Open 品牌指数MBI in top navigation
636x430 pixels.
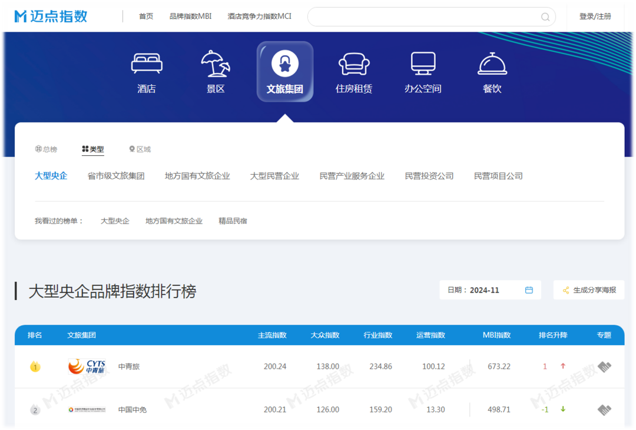click(190, 16)
